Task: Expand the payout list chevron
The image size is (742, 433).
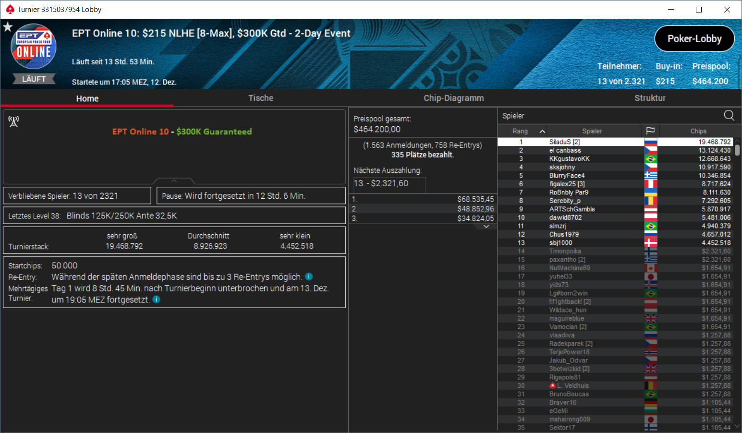Action: click(486, 226)
